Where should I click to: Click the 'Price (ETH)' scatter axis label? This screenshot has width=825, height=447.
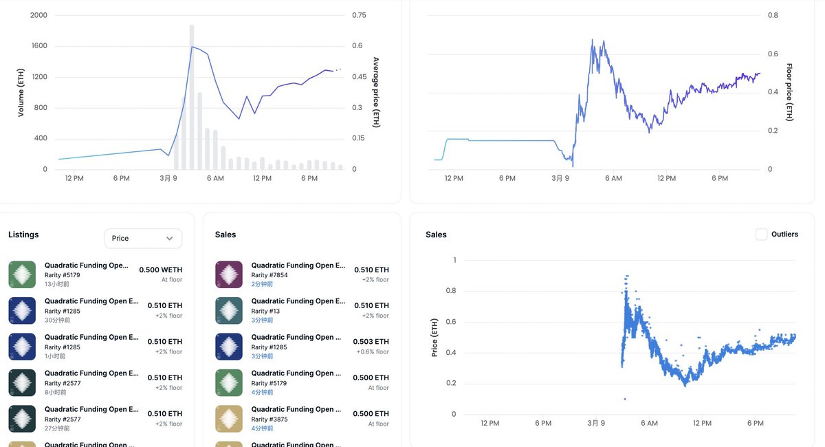tap(434, 337)
